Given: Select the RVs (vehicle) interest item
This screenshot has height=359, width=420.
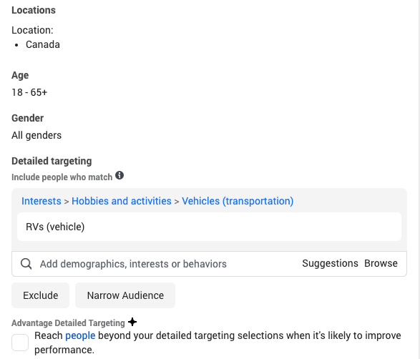Looking at the screenshot, I should click(209, 227).
